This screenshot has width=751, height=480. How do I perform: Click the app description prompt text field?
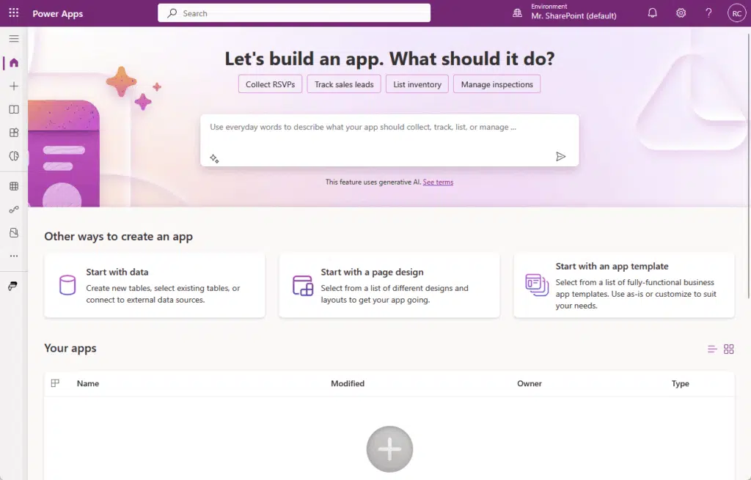[x=389, y=140]
